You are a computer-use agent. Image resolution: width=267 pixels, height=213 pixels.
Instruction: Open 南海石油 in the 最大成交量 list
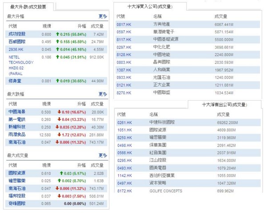pos(17,189)
